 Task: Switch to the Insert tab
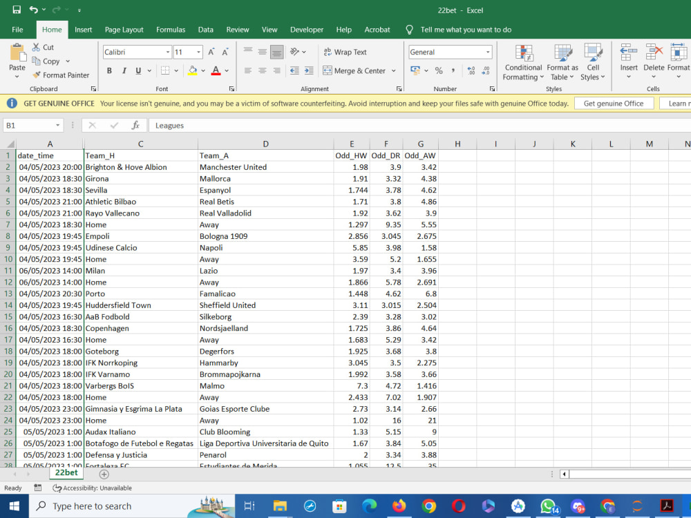point(84,30)
